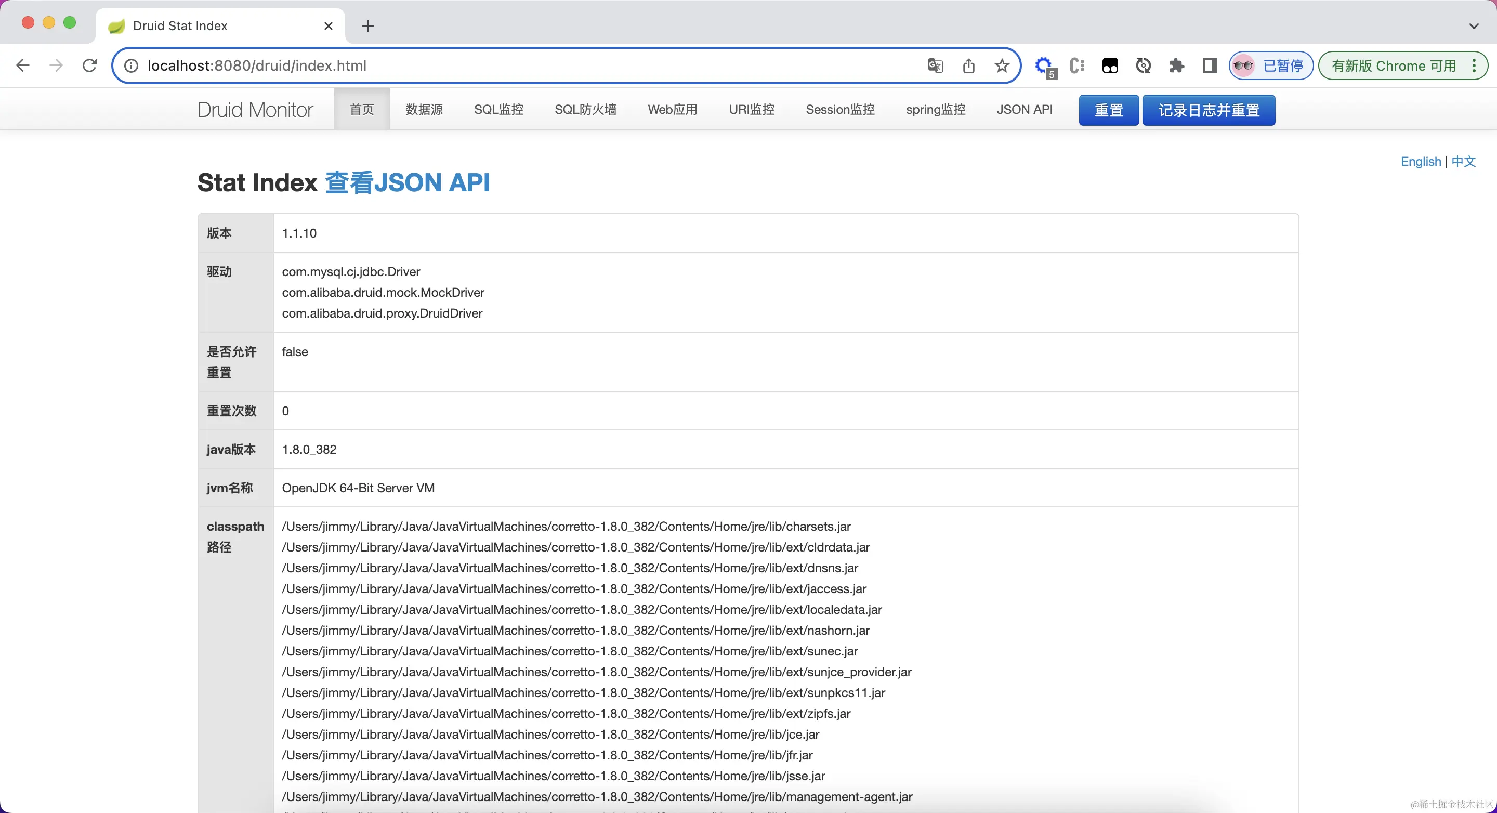Open the Chrome extensions puzzle icon
This screenshot has width=1497, height=813.
point(1176,65)
